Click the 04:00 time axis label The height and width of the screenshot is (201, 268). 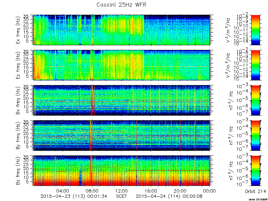(63, 191)
